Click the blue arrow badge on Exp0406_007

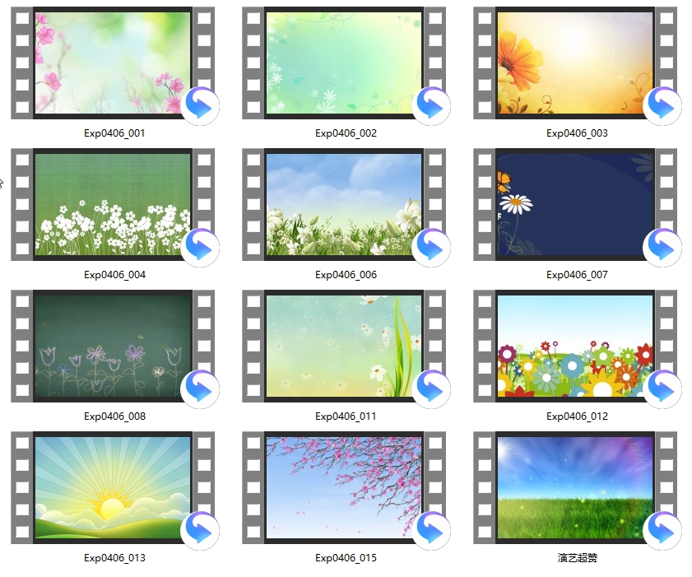pyautogui.click(x=662, y=247)
